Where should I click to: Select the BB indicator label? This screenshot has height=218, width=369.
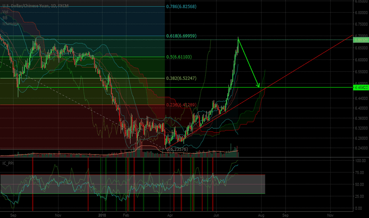pyautogui.click(x=5, y=18)
